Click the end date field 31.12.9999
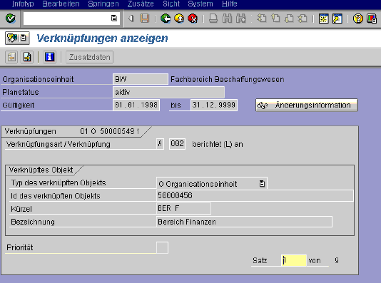The width and height of the screenshot is (381, 283). tap(214, 105)
